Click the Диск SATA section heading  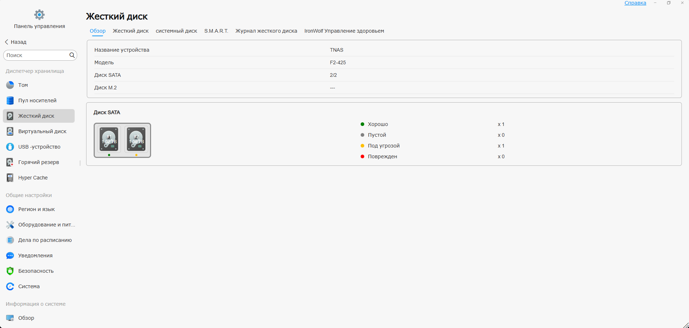(107, 112)
